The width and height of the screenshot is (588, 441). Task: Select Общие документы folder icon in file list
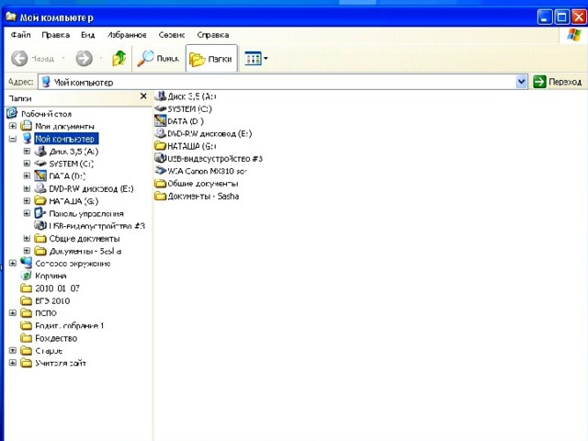(x=161, y=184)
